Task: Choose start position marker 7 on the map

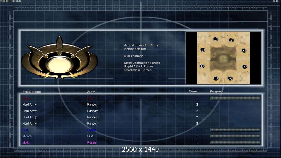Action: (202, 66)
